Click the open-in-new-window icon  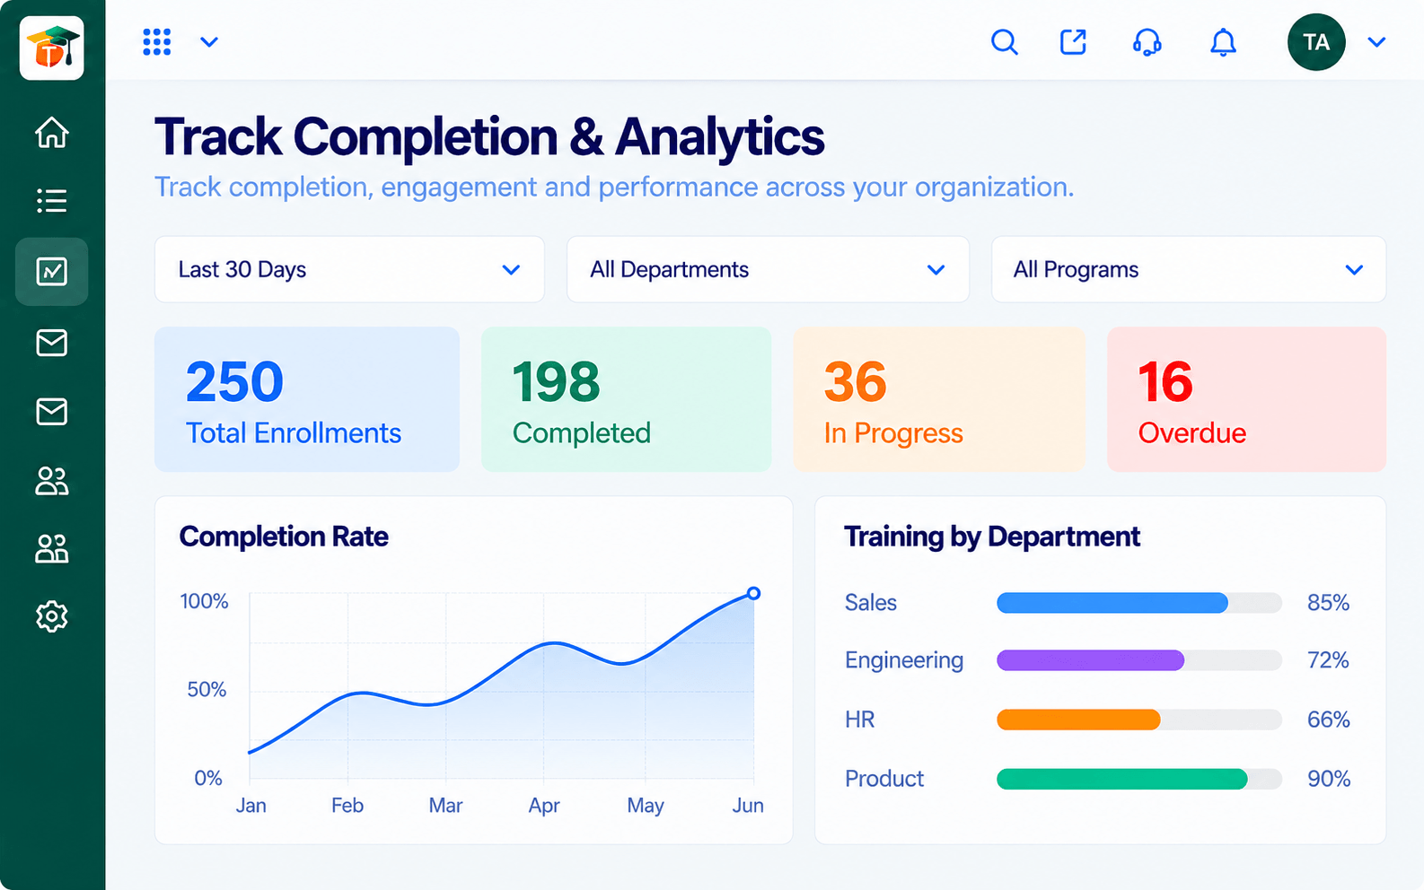pyautogui.click(x=1074, y=42)
